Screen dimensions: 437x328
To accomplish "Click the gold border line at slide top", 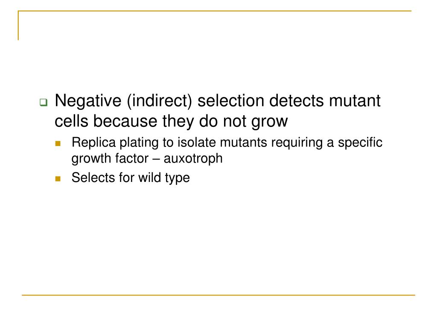I will [215, 11].
